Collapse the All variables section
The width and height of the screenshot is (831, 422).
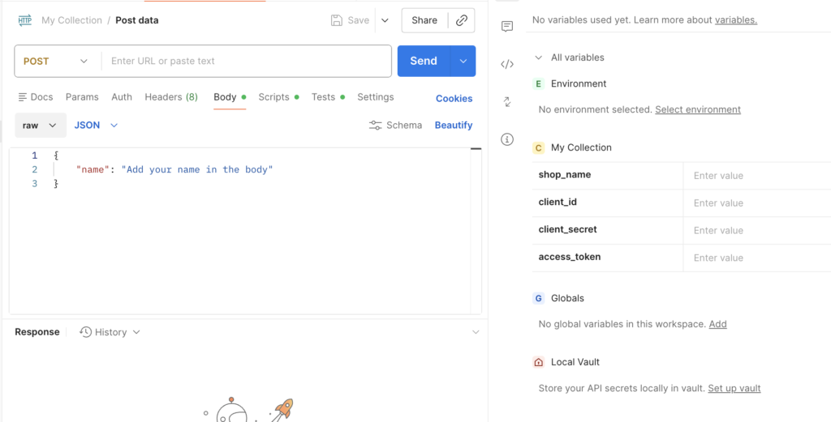coord(538,58)
